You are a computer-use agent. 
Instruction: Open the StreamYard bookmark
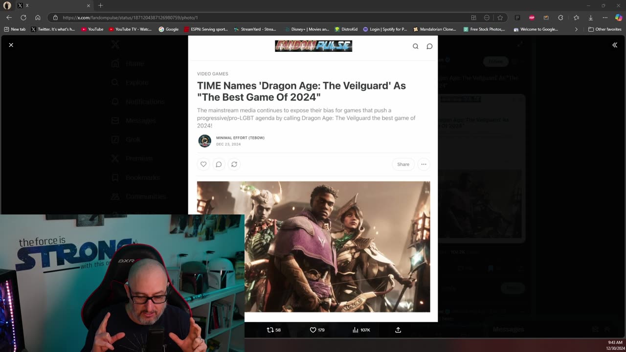(255, 29)
